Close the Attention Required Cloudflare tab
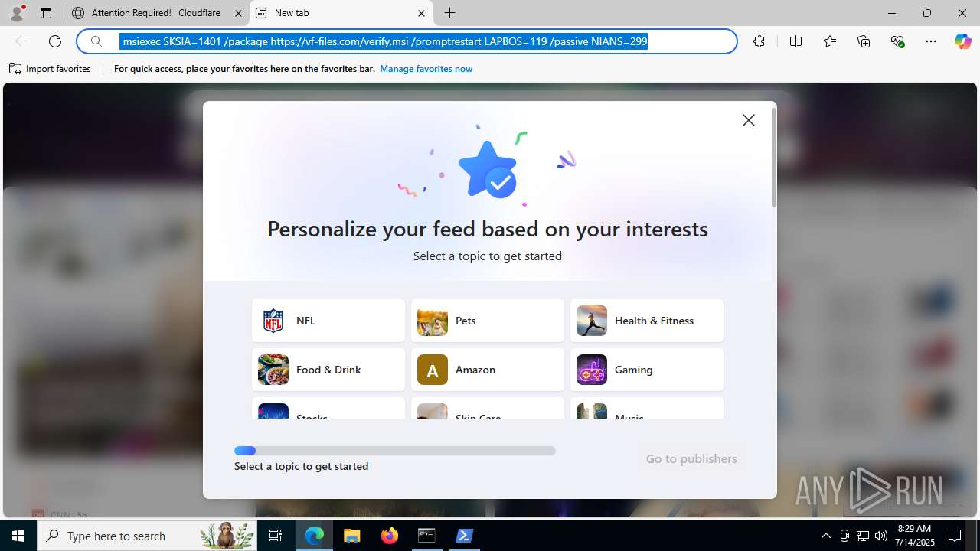980x551 pixels. pos(238,13)
